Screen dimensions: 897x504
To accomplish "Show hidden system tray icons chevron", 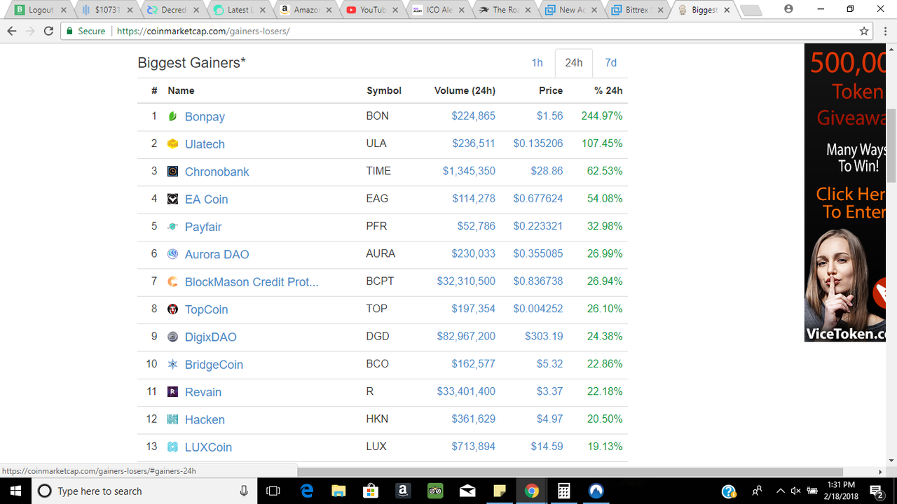I will click(x=780, y=491).
